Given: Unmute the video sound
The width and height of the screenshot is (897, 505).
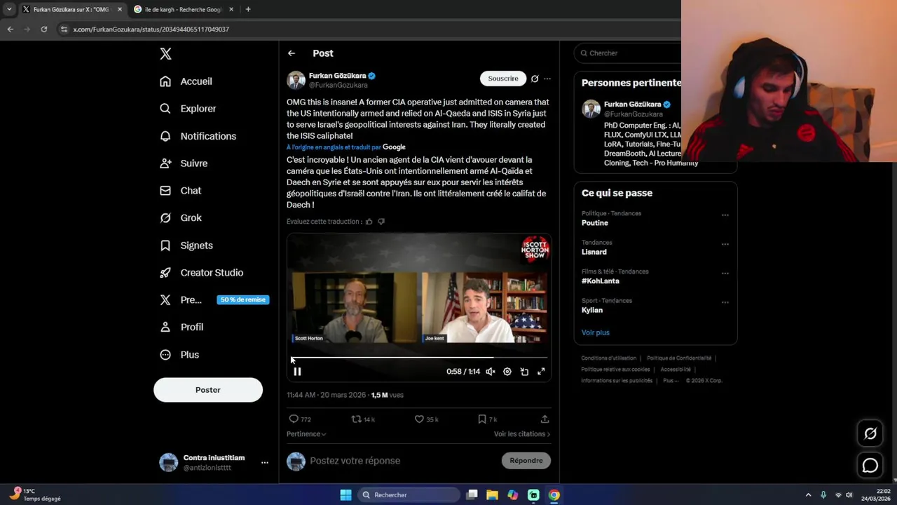Looking at the screenshot, I should (x=491, y=372).
